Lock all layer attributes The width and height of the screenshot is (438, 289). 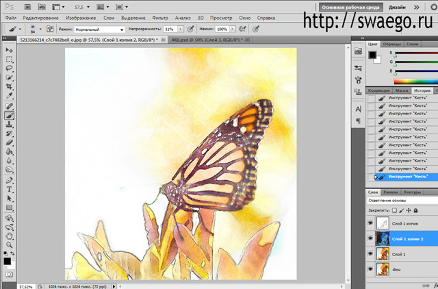coord(416,210)
